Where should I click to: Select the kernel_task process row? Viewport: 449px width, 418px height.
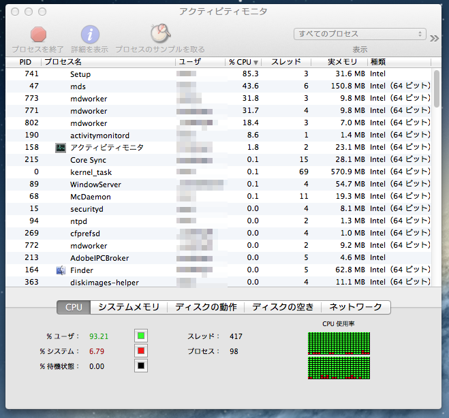coord(218,172)
